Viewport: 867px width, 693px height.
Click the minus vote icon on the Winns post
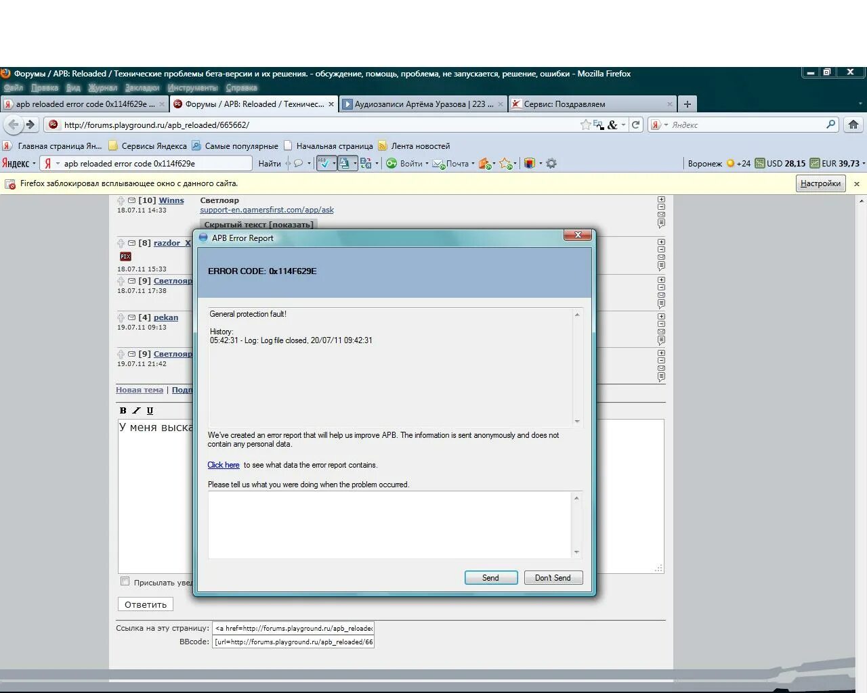click(x=661, y=207)
